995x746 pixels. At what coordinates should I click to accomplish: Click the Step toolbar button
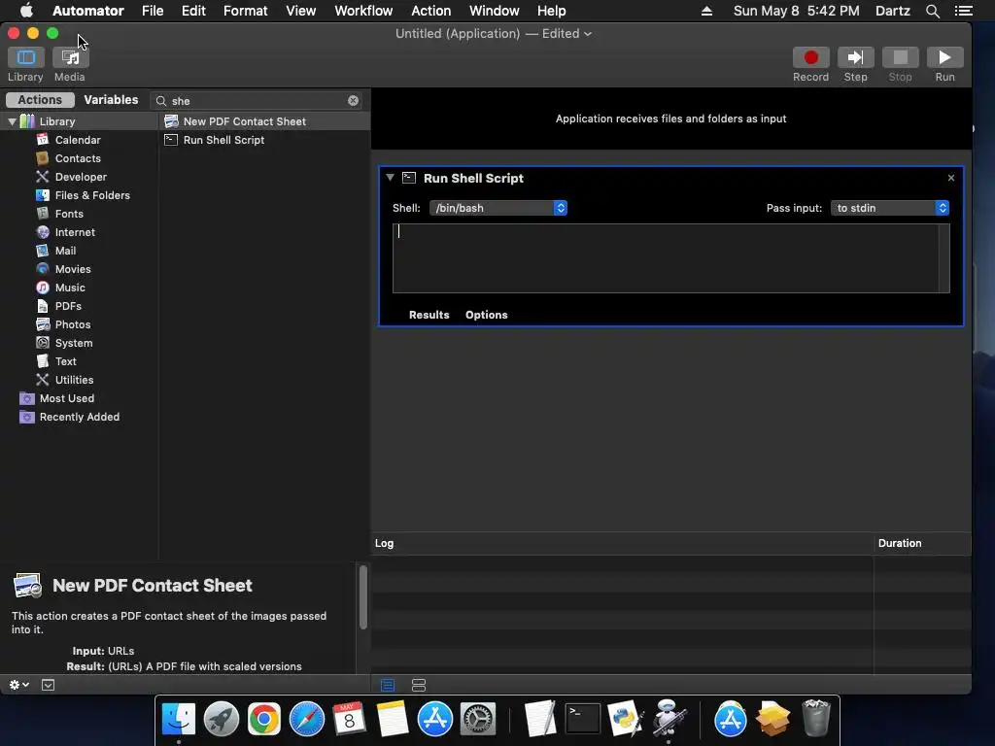click(x=855, y=57)
